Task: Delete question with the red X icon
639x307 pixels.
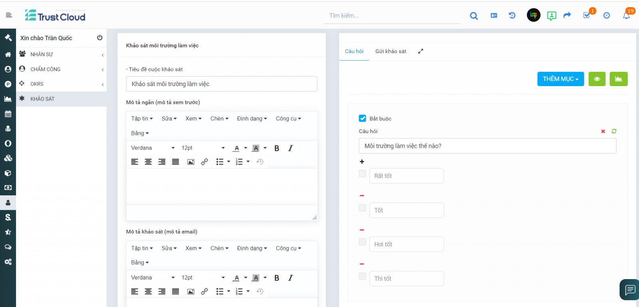Action: click(x=603, y=131)
